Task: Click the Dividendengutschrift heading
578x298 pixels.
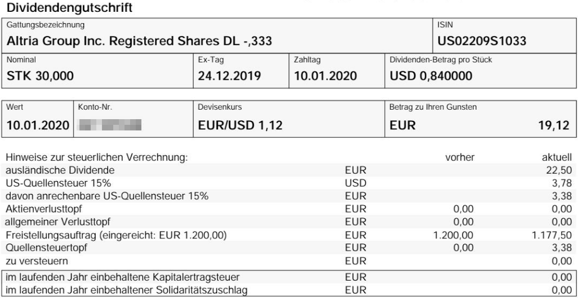Action: 69,7
